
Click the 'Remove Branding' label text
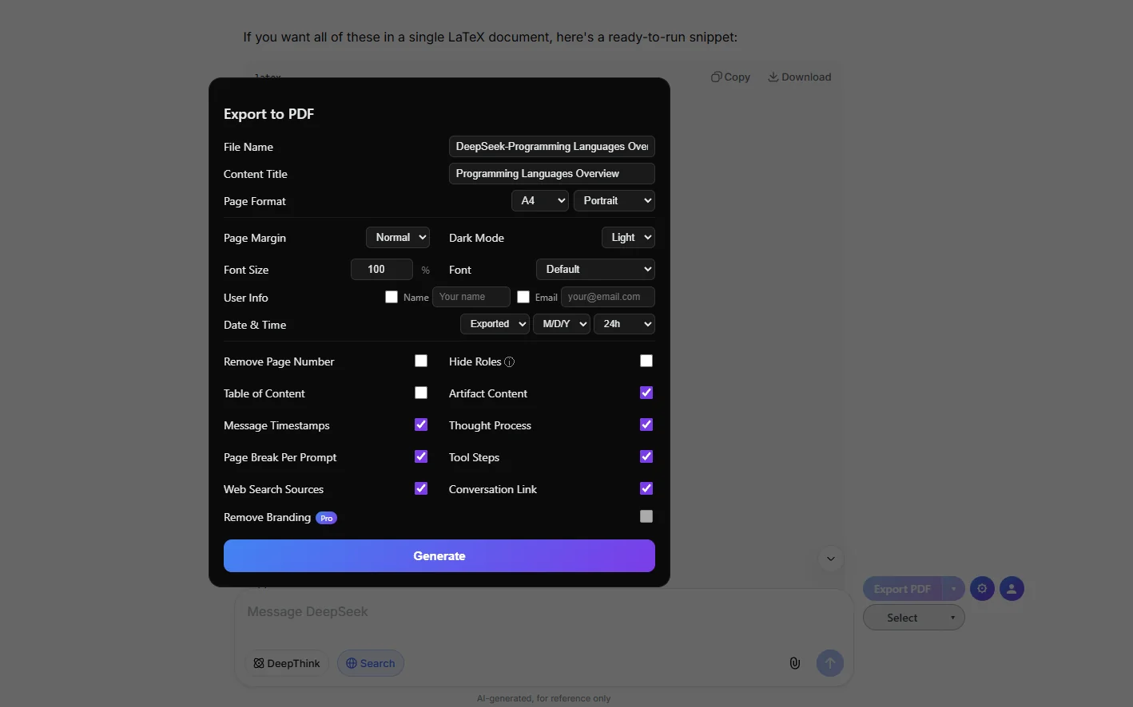pyautogui.click(x=267, y=517)
